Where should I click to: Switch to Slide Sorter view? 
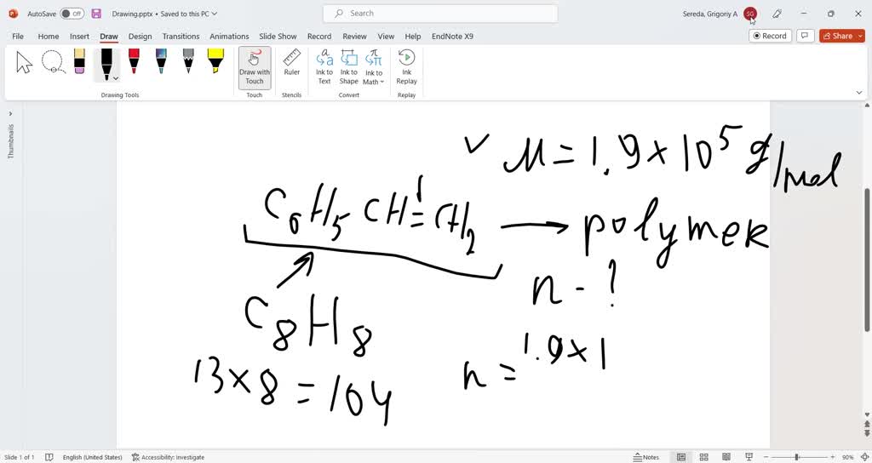point(703,457)
